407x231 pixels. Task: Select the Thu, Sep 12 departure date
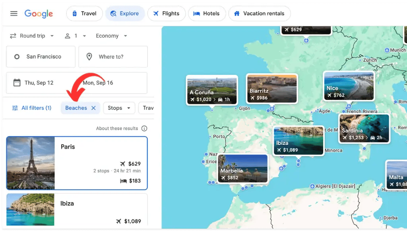click(x=39, y=83)
